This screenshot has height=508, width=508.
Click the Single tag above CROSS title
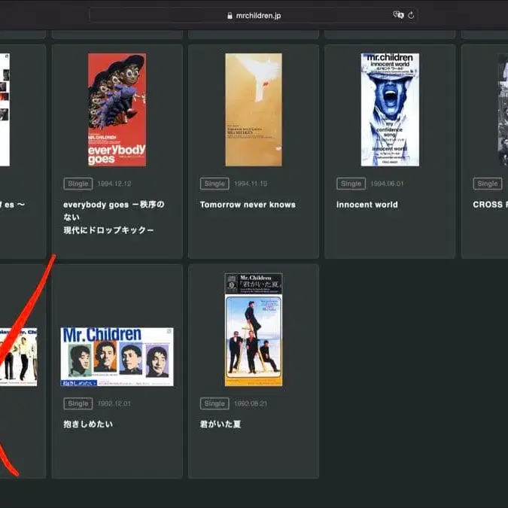click(488, 184)
